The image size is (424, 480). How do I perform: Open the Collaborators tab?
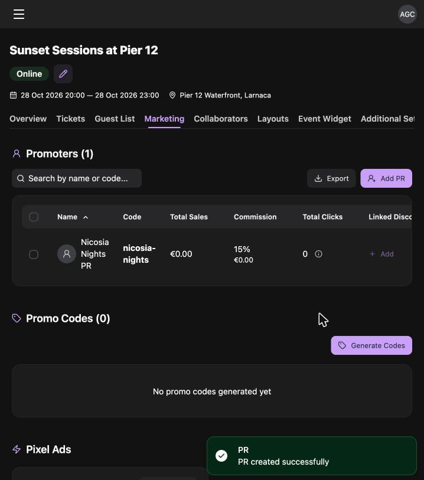(221, 119)
